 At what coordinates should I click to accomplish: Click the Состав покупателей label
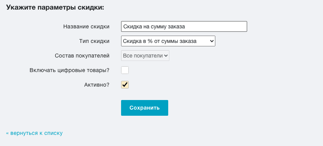click(x=82, y=56)
